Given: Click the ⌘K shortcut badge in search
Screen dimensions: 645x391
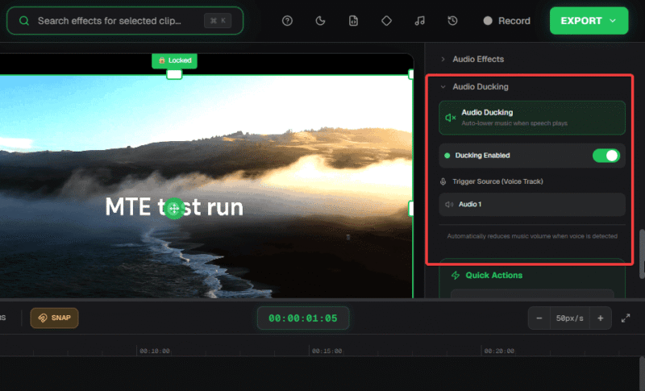Looking at the screenshot, I should [218, 20].
